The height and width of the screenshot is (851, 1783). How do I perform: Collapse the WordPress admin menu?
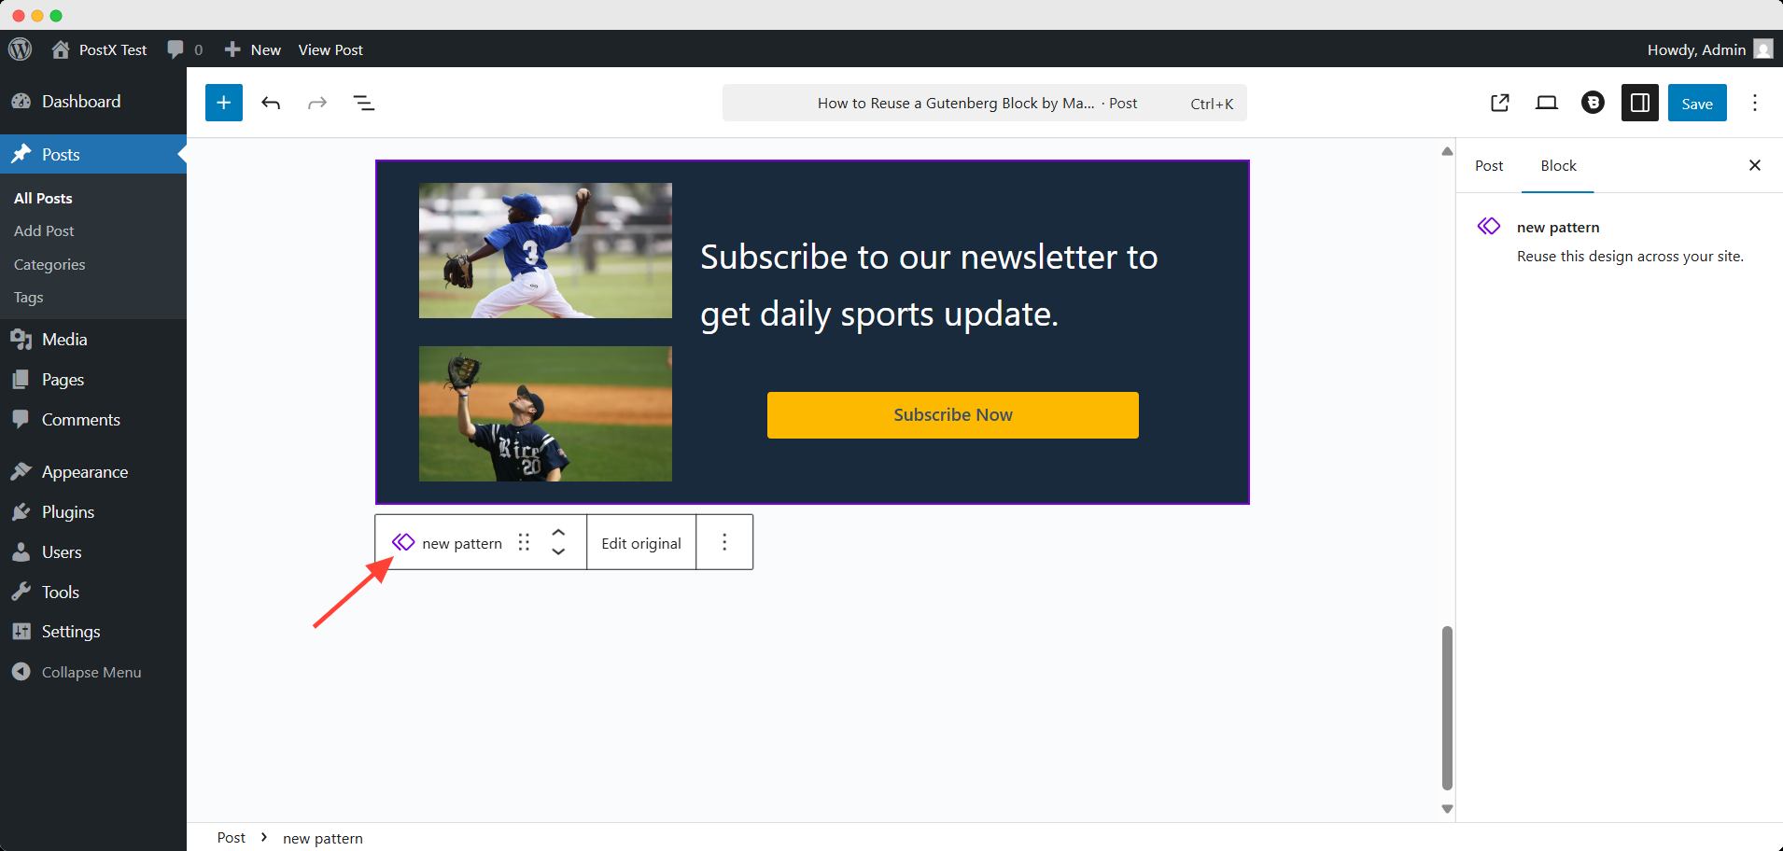tap(91, 672)
